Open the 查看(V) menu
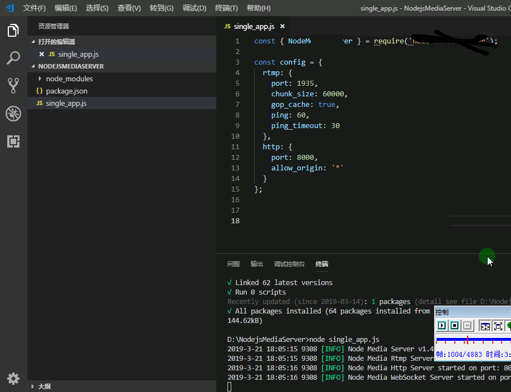This screenshot has height=392, width=511. pyautogui.click(x=129, y=8)
